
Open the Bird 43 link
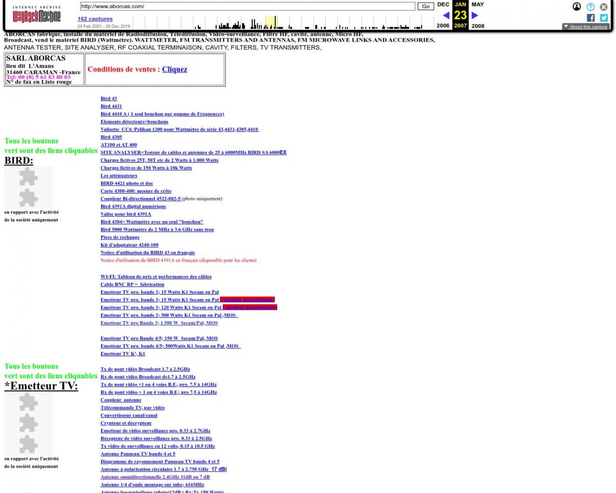click(109, 99)
